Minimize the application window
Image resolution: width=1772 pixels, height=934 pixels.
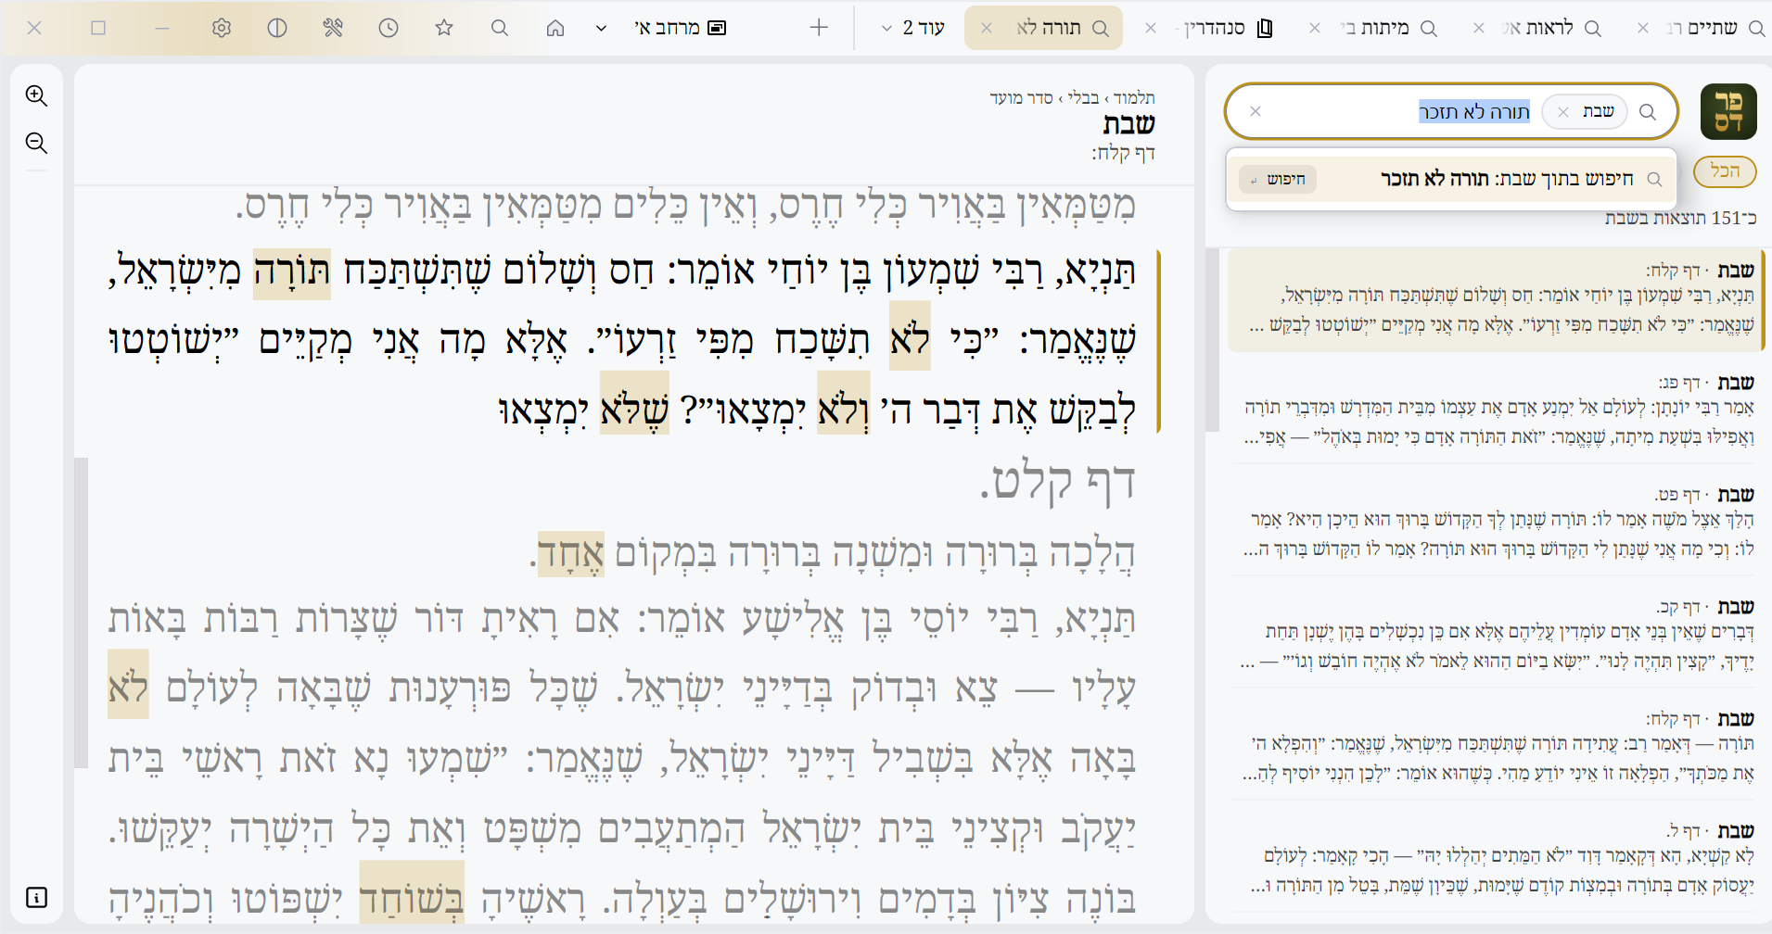[162, 28]
